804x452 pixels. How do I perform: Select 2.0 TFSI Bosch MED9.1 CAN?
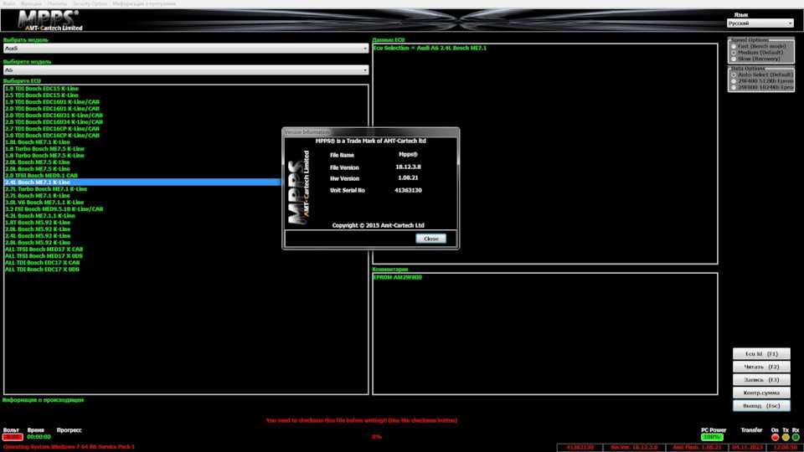click(x=41, y=175)
